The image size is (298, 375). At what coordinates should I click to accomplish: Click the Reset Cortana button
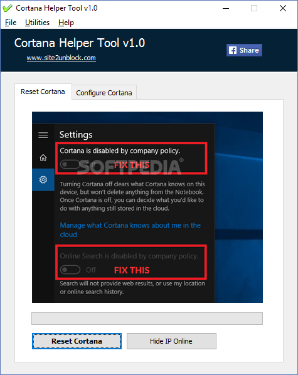tap(77, 341)
